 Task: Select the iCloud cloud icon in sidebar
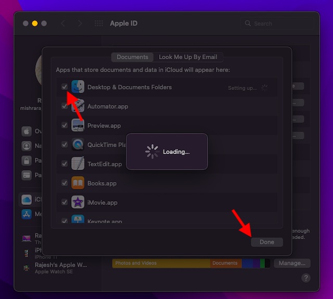(27, 200)
